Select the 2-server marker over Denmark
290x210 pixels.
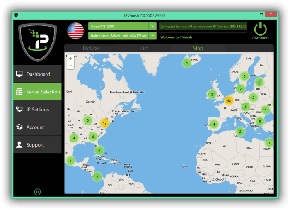coord(241,89)
